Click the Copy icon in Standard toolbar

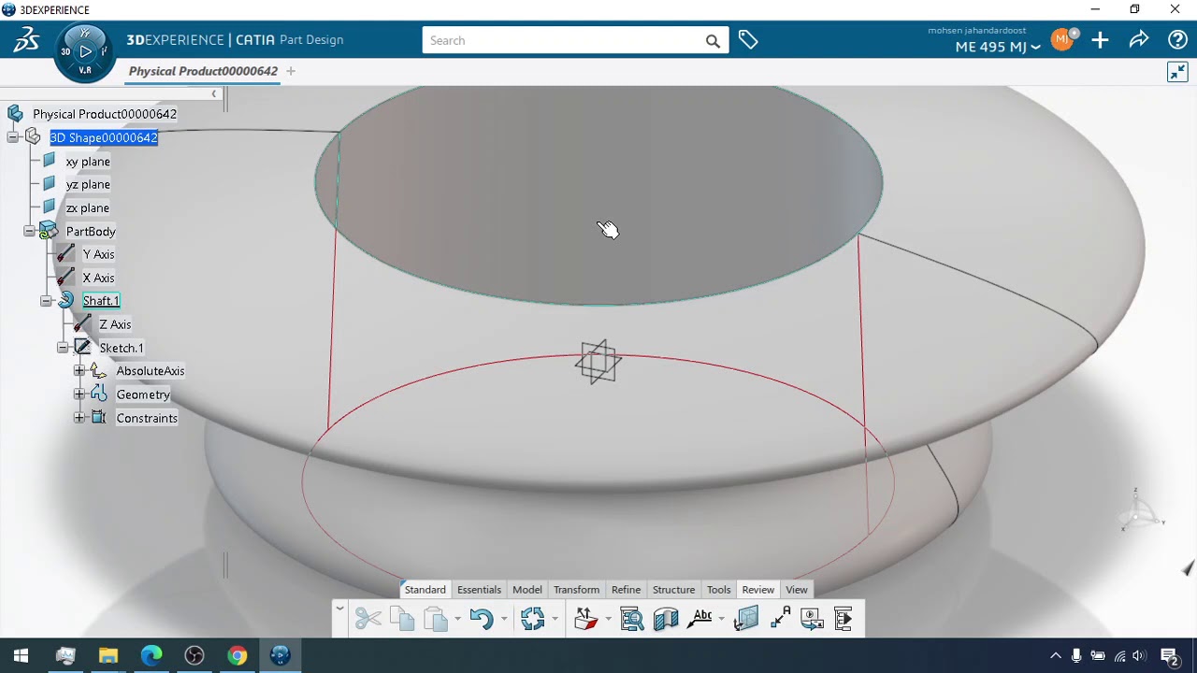pos(402,619)
